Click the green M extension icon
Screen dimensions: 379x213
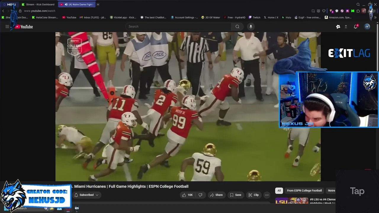353,11
